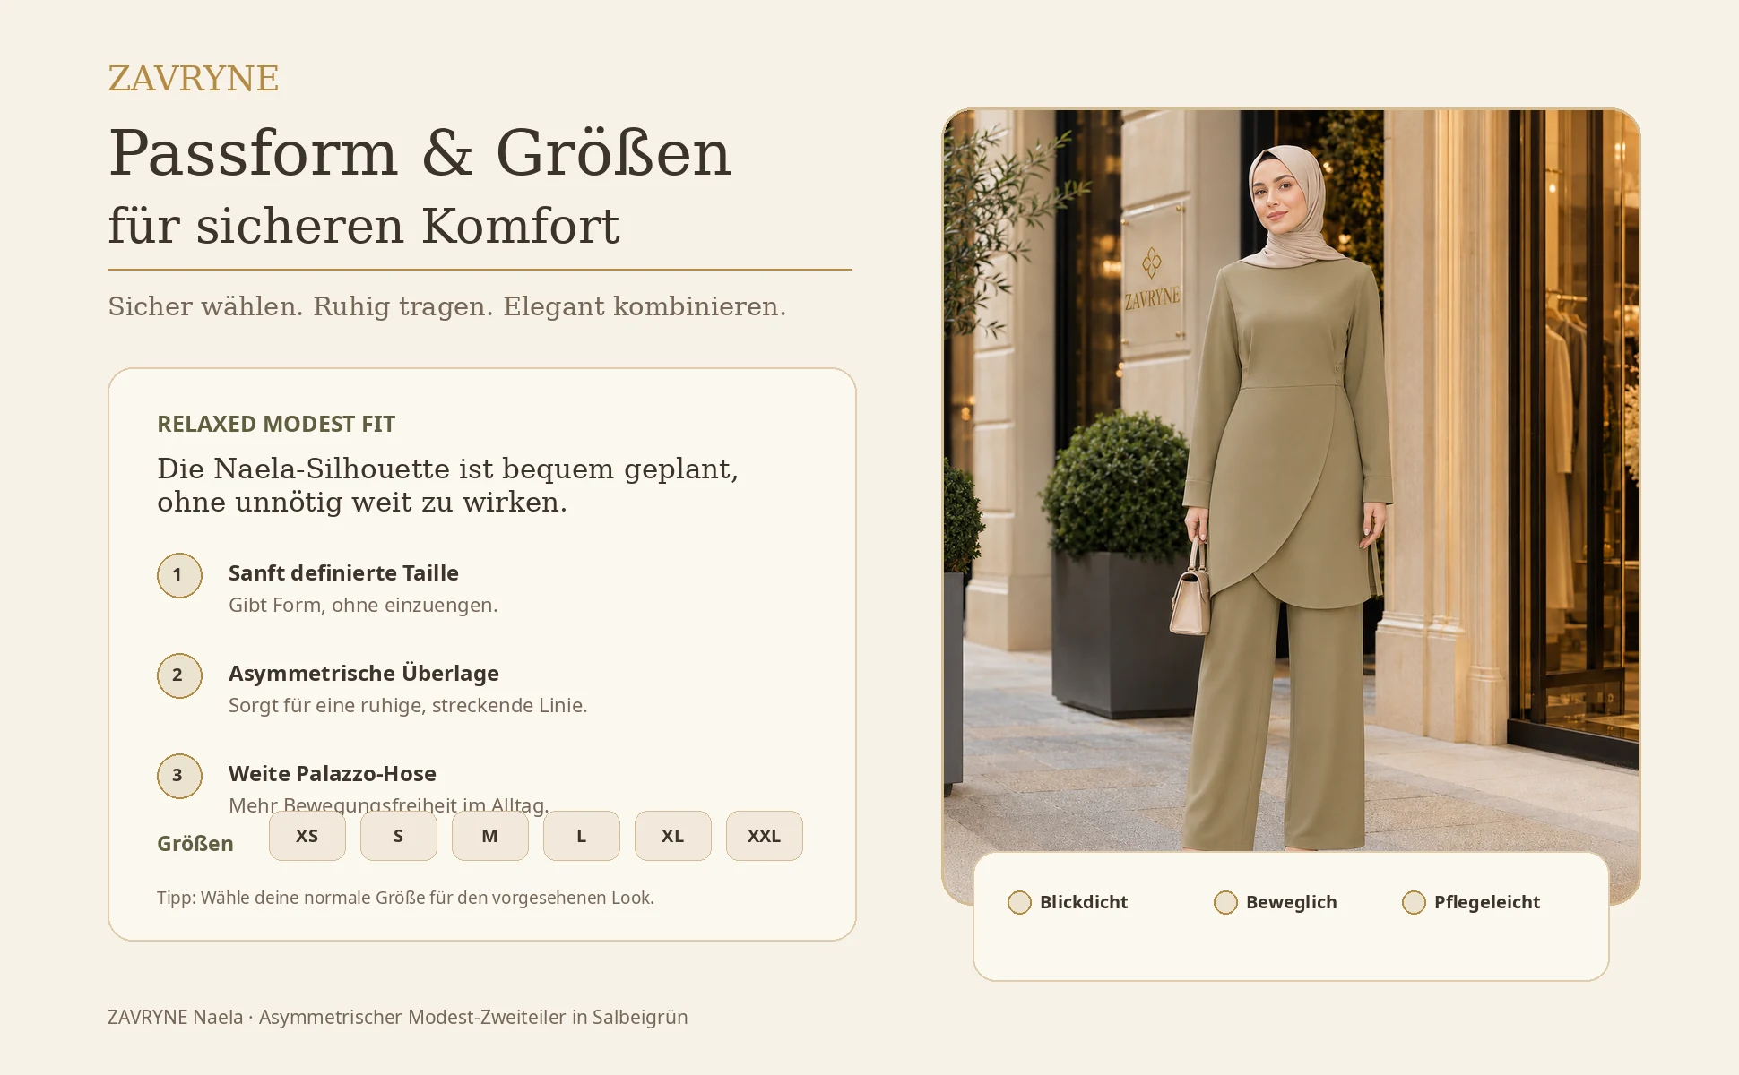Screen dimensions: 1739x1075
Task: Click the number 3 step badge
Action: tap(179, 776)
